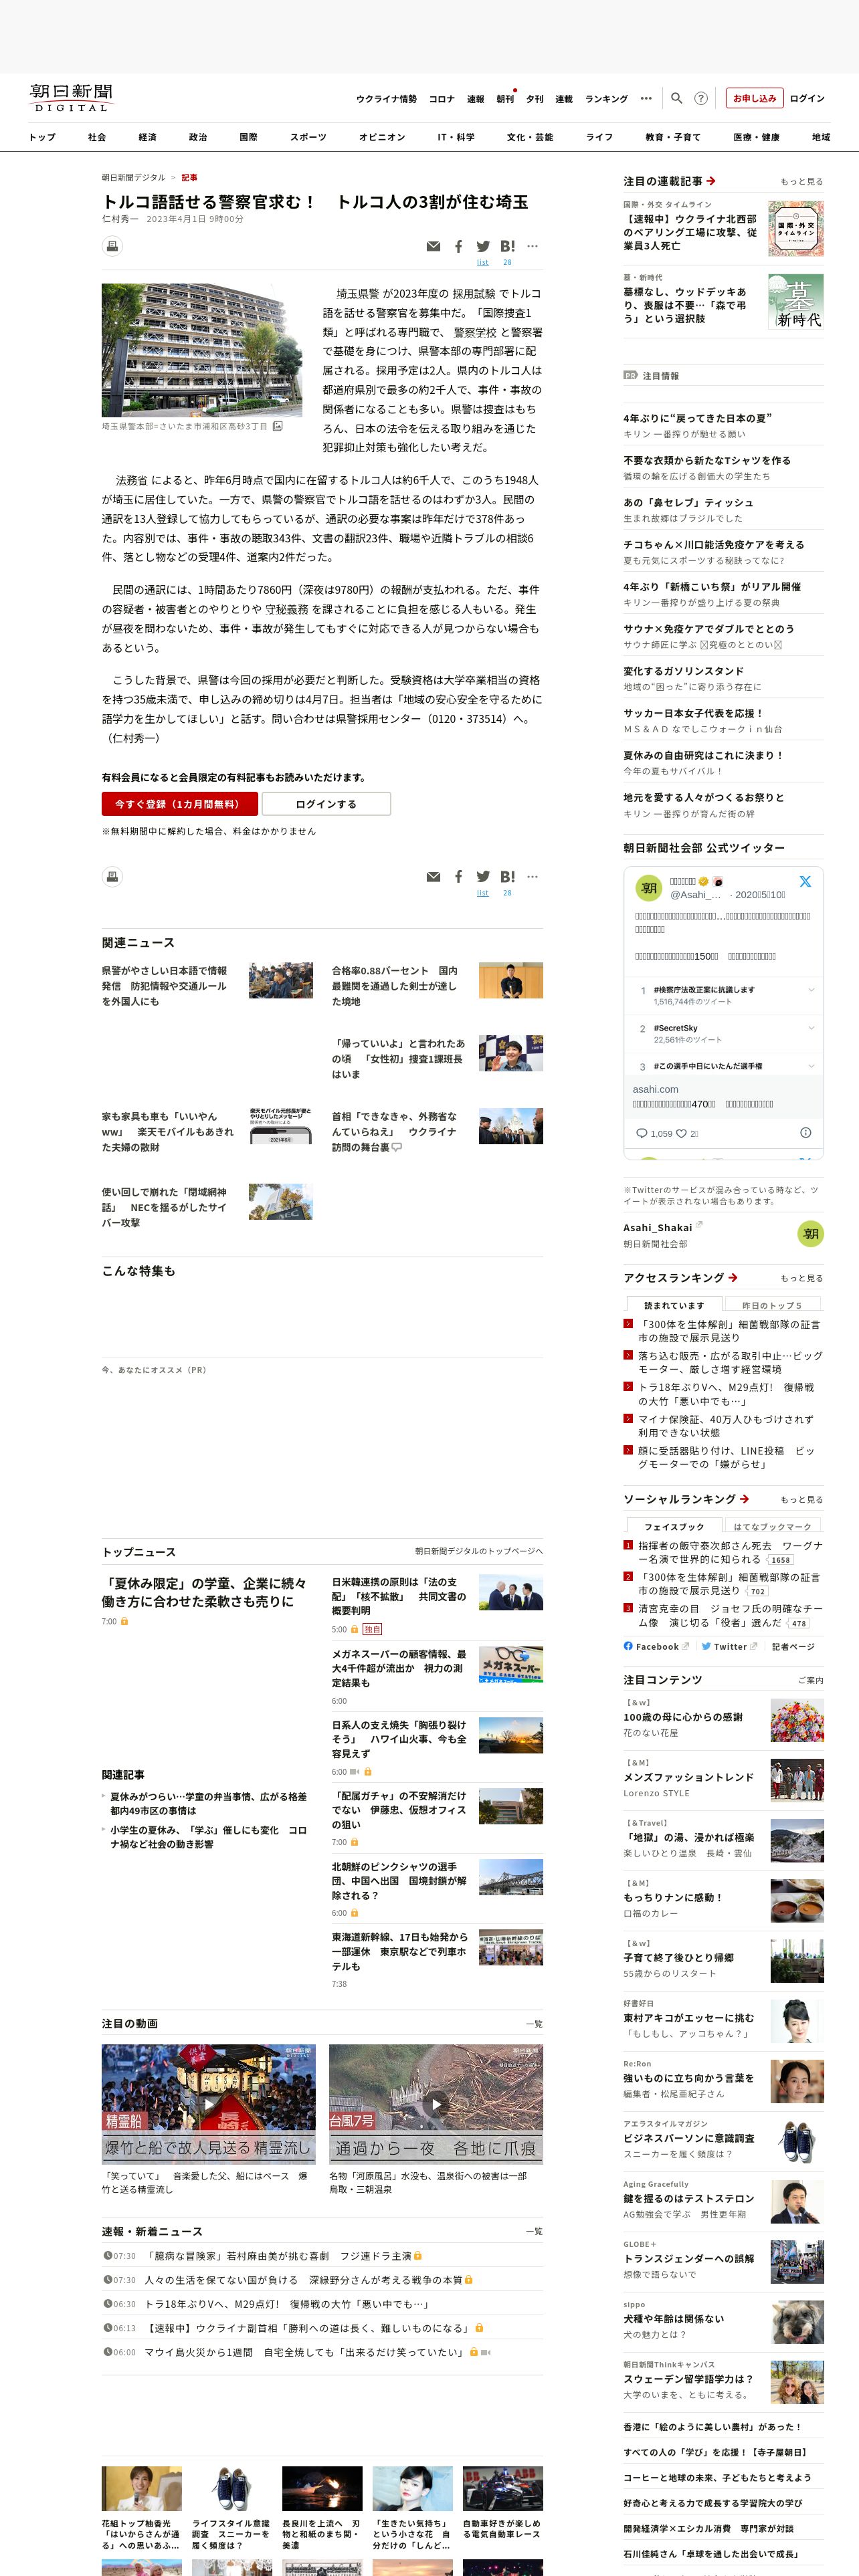Open tweet info icon in Twitter widget

(x=805, y=1132)
